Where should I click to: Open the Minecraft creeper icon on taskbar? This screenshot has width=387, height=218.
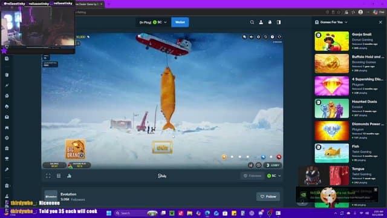point(172,213)
